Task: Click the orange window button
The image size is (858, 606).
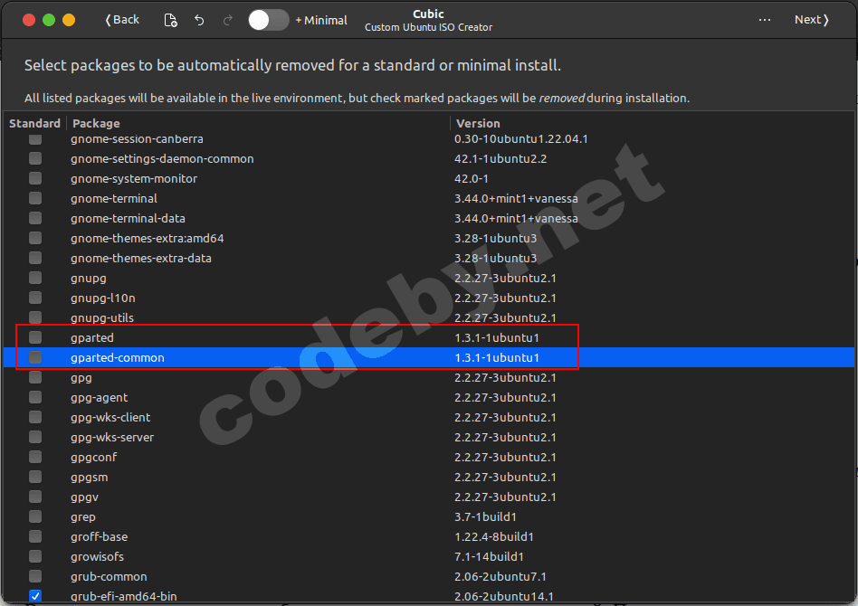Action: [x=69, y=20]
